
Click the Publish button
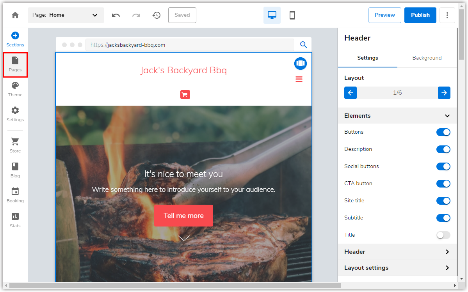420,15
